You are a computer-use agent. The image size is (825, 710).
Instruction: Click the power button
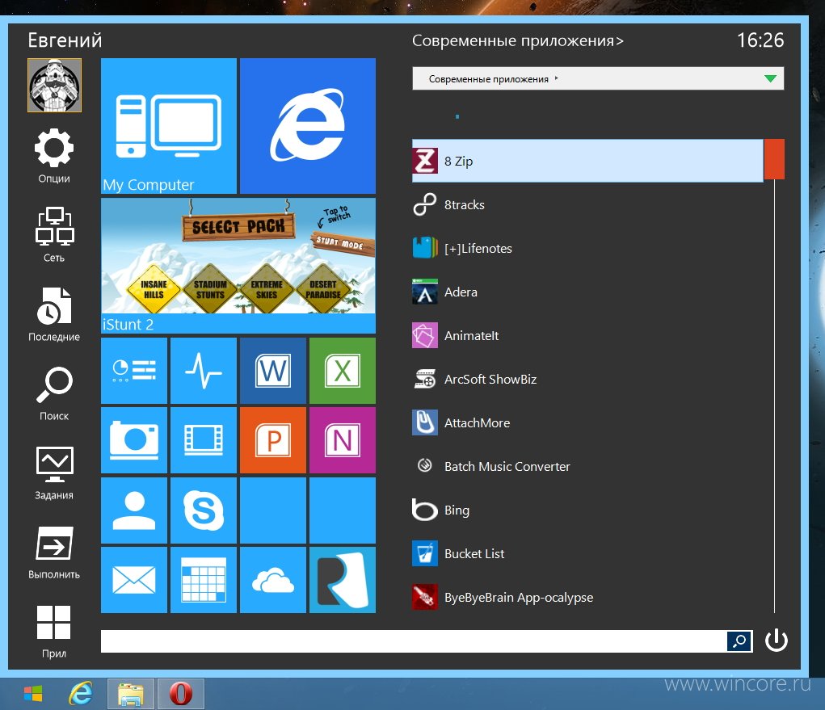[x=776, y=641]
